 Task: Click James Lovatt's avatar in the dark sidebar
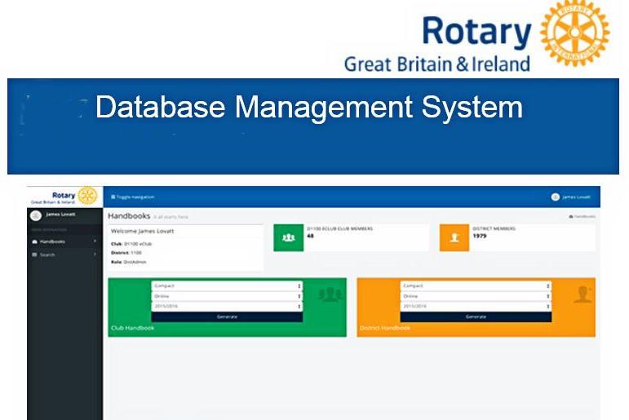click(x=36, y=215)
